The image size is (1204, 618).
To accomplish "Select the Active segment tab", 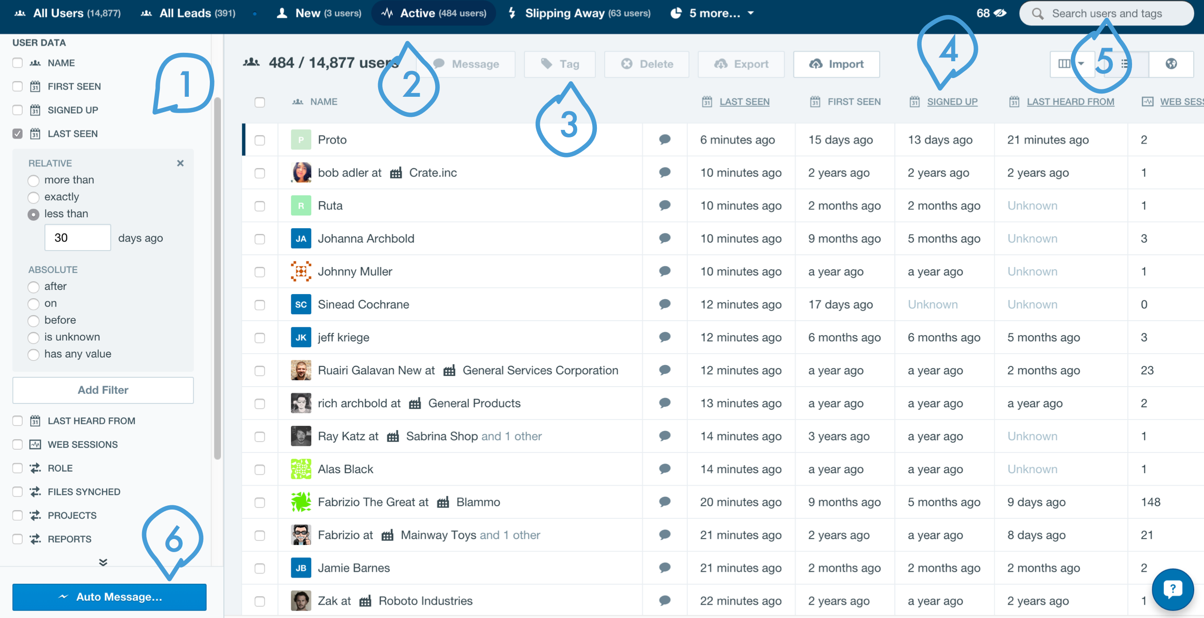I will (433, 13).
